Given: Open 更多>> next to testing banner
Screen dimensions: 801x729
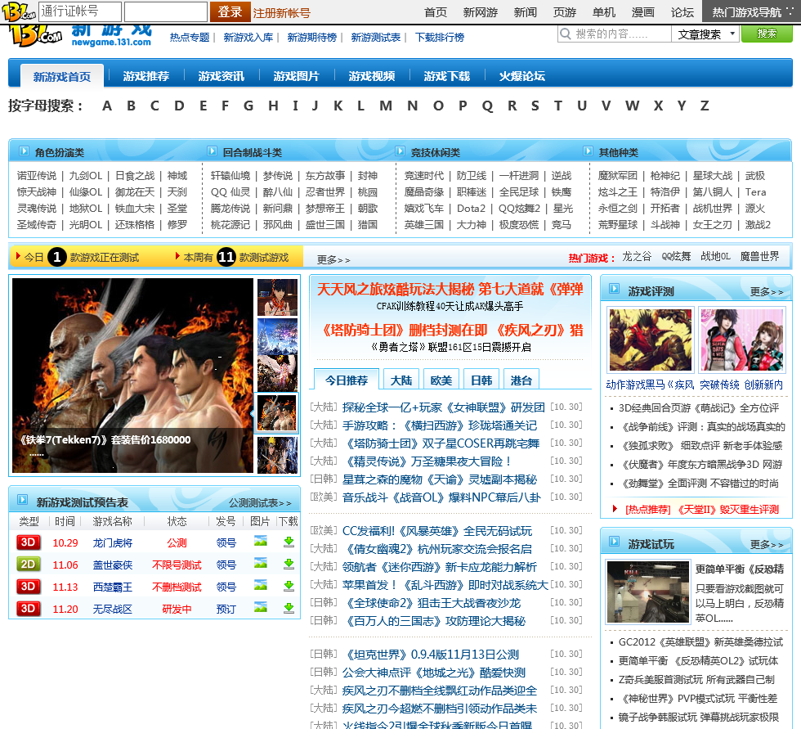Looking at the screenshot, I should 333,259.
